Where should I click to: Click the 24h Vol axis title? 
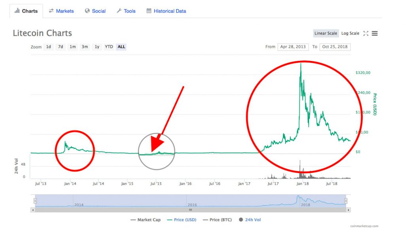coord(16,166)
